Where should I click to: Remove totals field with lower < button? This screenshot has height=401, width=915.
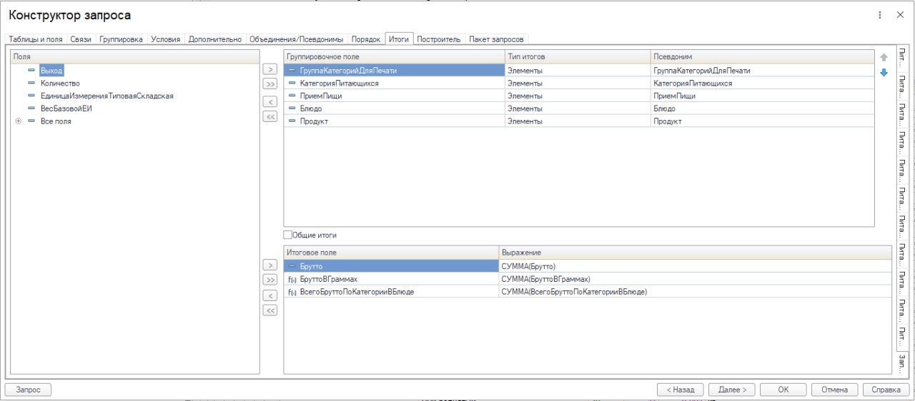(269, 295)
